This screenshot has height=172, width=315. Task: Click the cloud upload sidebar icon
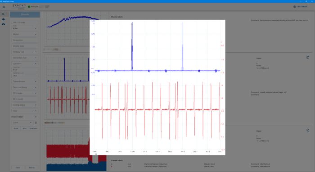(x=4, y=24)
